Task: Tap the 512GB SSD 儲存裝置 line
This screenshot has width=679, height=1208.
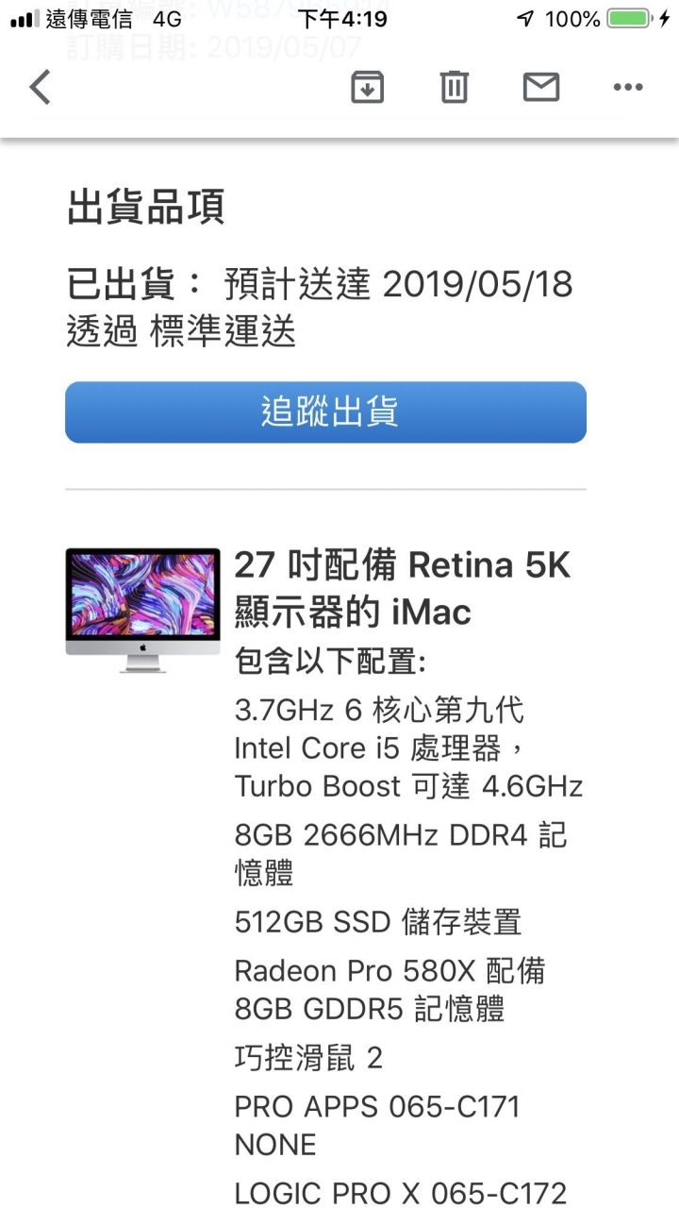Action: (x=378, y=922)
